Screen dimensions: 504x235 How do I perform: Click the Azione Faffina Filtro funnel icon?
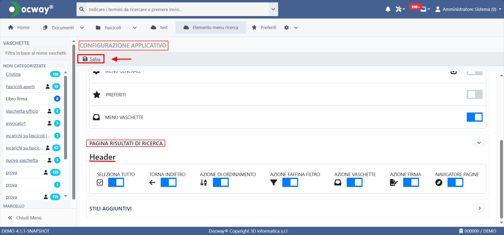274,182
